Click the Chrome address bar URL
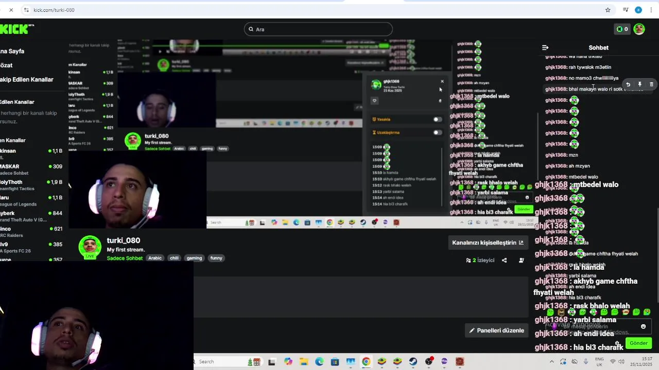 [x=54, y=10]
